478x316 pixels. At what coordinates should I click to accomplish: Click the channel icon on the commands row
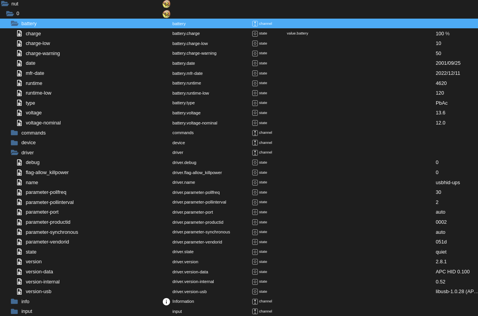pos(255,133)
